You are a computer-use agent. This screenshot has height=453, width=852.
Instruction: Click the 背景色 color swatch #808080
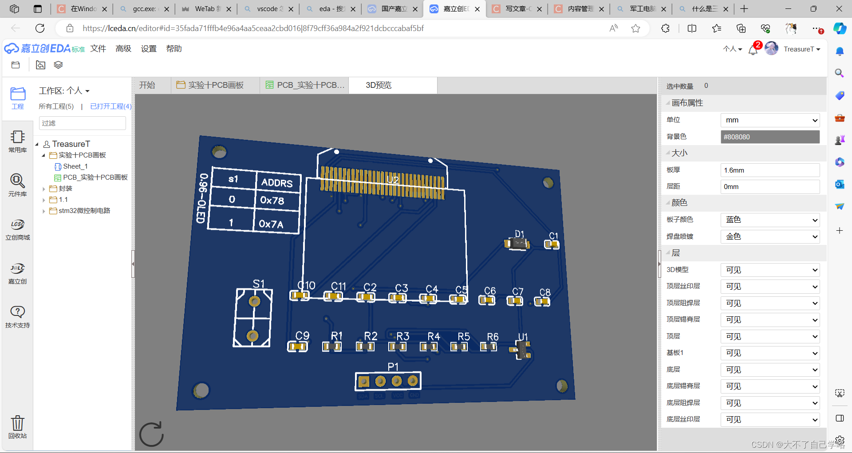(x=770, y=137)
